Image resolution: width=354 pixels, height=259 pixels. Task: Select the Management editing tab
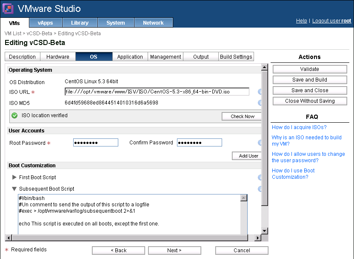[166, 57]
